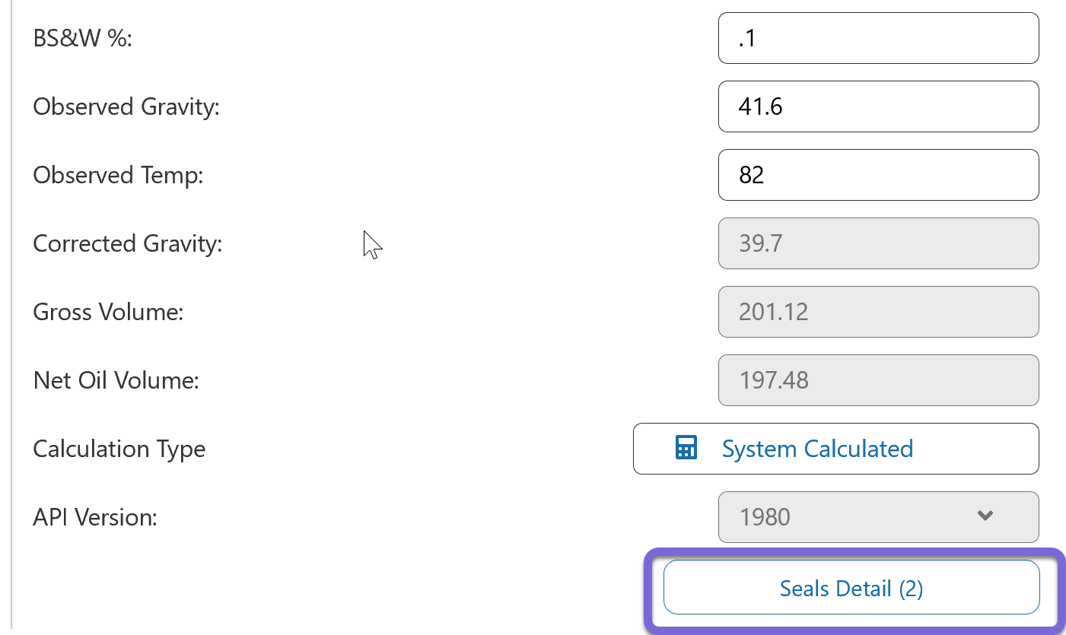This screenshot has height=635, width=1066.
Task: Click the Corrected Gravity label
Action: [x=127, y=244]
